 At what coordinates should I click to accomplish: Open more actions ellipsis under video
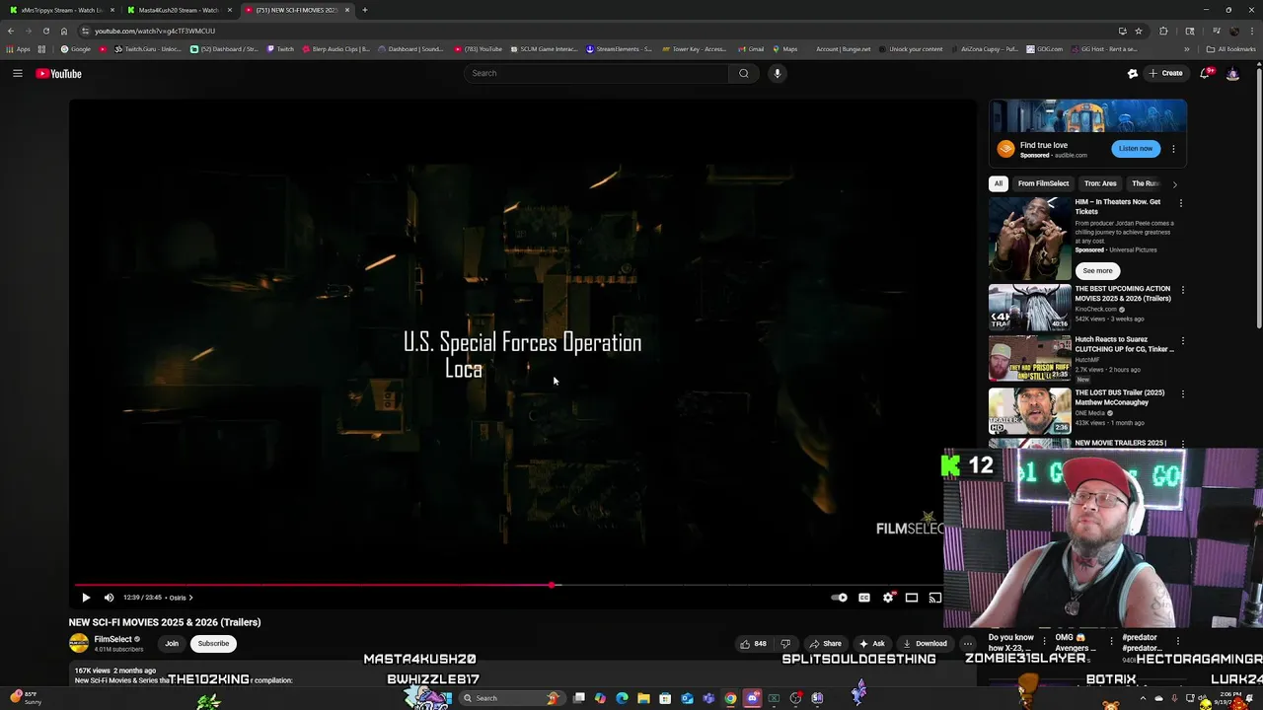tap(967, 644)
